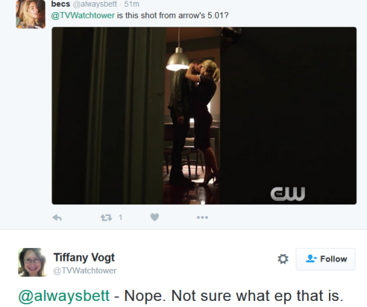Click the @alwaysbett mention in the reply

pos(64,295)
